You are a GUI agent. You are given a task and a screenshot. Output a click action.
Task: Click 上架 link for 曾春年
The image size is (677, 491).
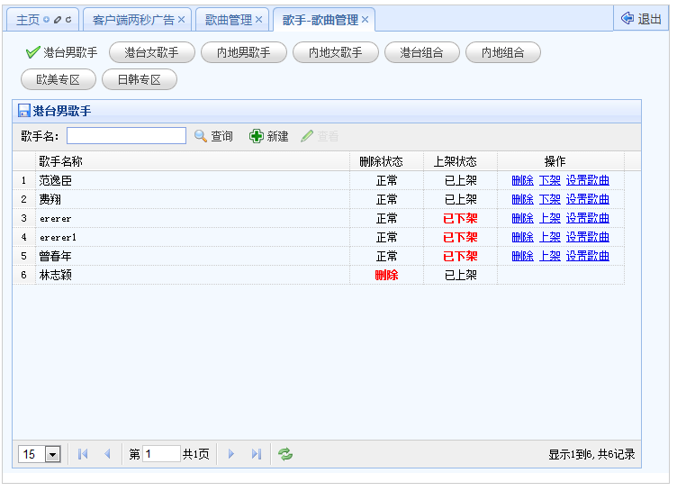(x=549, y=256)
